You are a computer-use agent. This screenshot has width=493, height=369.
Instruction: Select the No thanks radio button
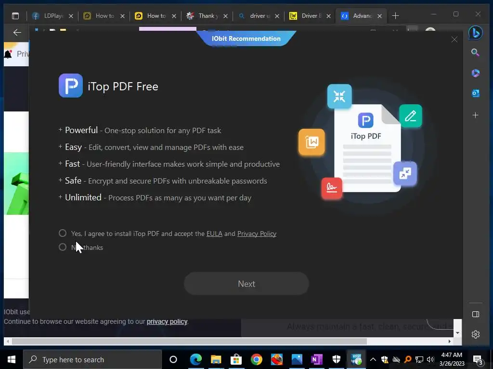(63, 247)
